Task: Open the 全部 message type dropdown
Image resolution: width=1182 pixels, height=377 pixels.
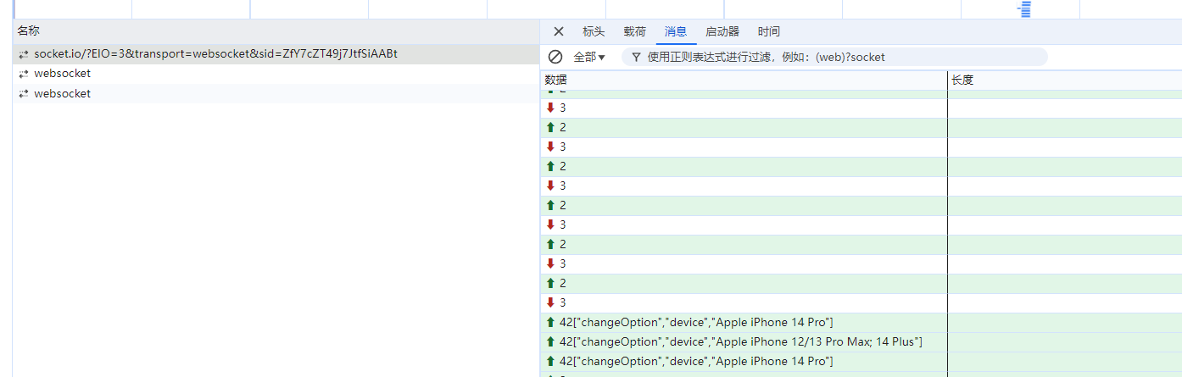Action: [x=589, y=58]
